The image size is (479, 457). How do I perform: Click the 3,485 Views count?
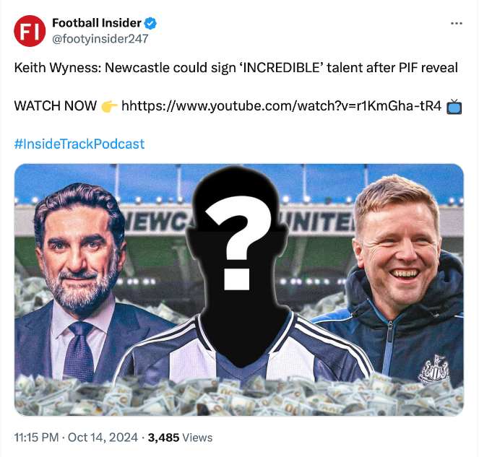[180, 438]
